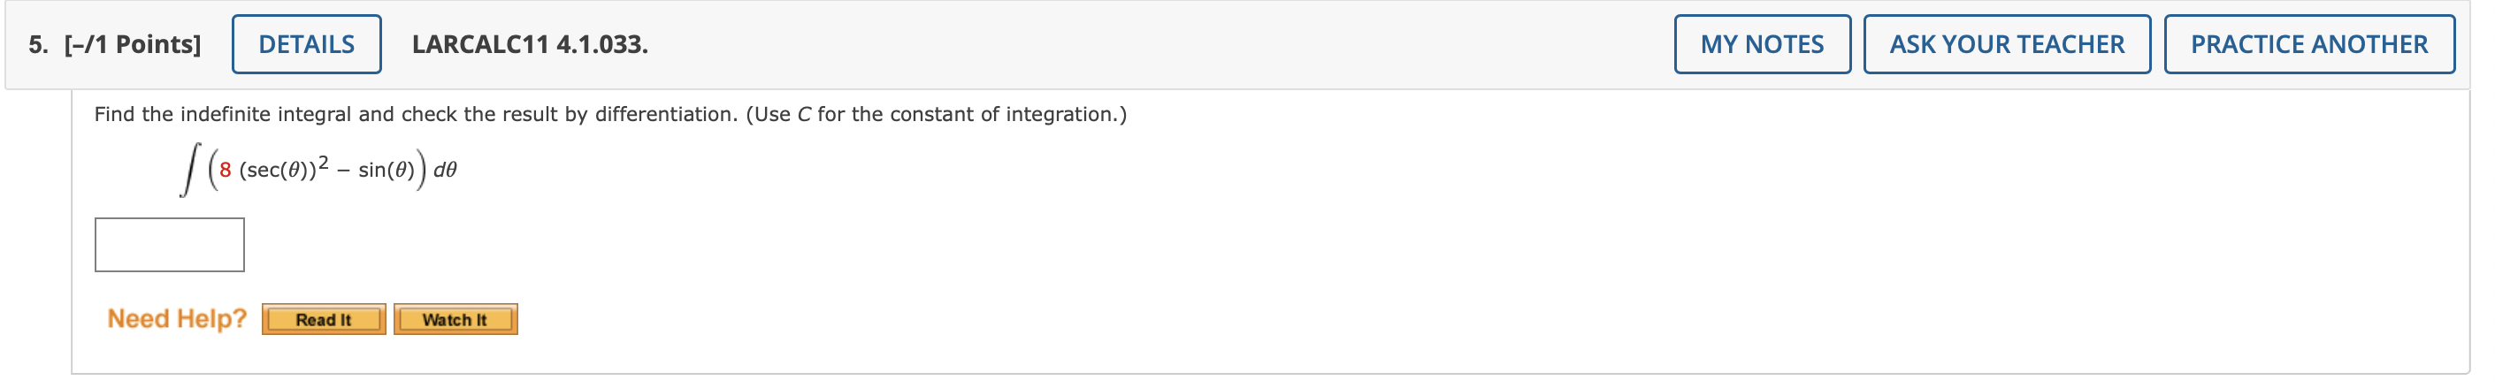Click the ASK YOUR TEACHER button
This screenshot has height=388, width=2495.
point(2007,44)
